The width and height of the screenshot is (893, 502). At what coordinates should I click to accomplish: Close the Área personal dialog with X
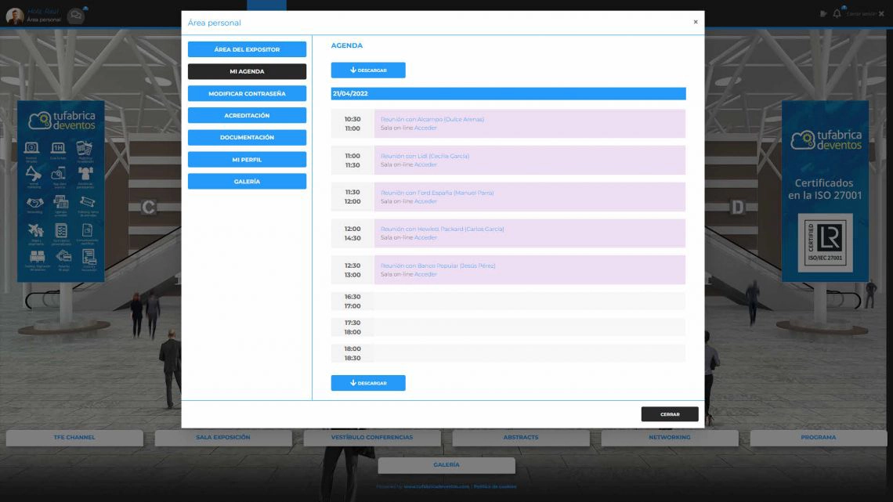[695, 22]
